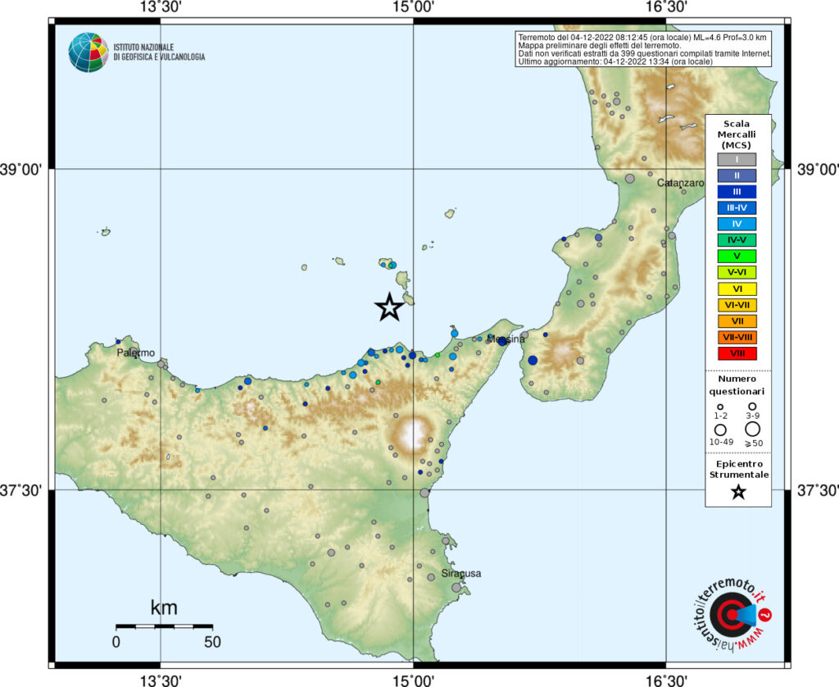Expand the 'Numero questionari' legend section
839x687 pixels.
pos(737,384)
